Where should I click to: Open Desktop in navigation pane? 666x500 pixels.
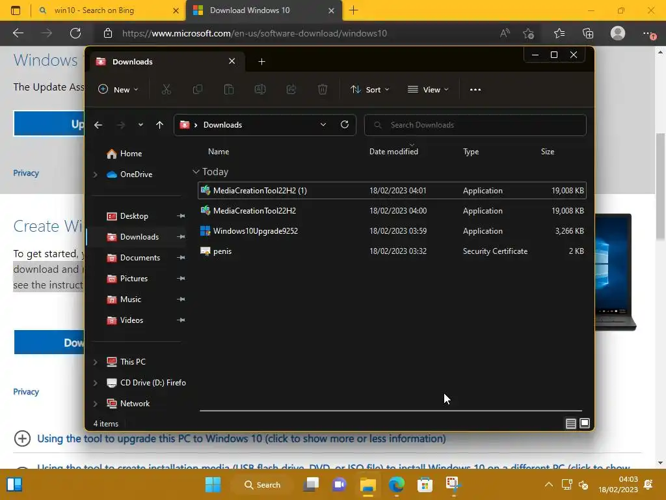(134, 216)
